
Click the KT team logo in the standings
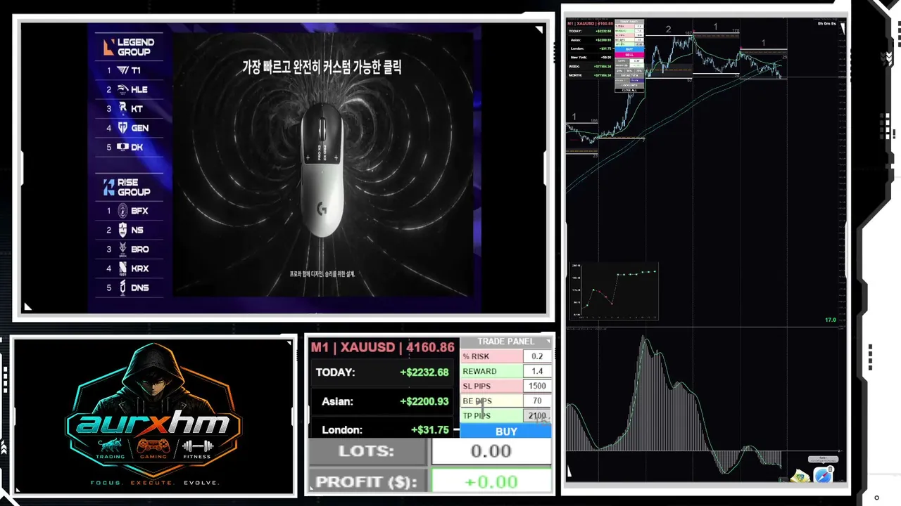[x=122, y=108]
